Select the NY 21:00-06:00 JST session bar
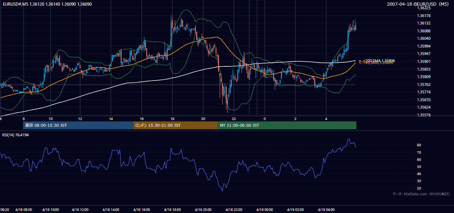 [287, 125]
